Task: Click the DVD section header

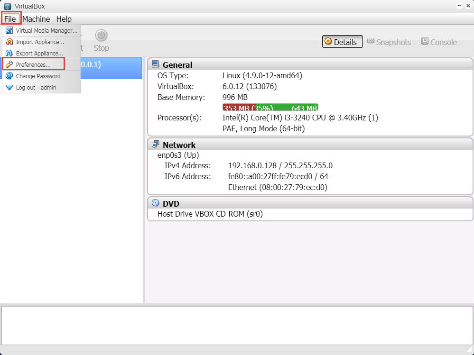Action: pos(310,203)
